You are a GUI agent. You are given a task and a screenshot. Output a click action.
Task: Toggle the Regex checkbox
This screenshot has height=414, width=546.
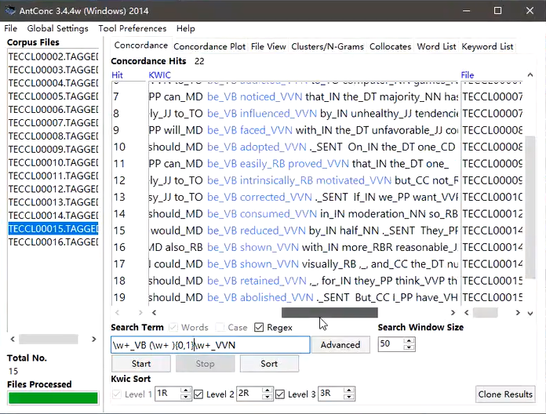(x=259, y=328)
